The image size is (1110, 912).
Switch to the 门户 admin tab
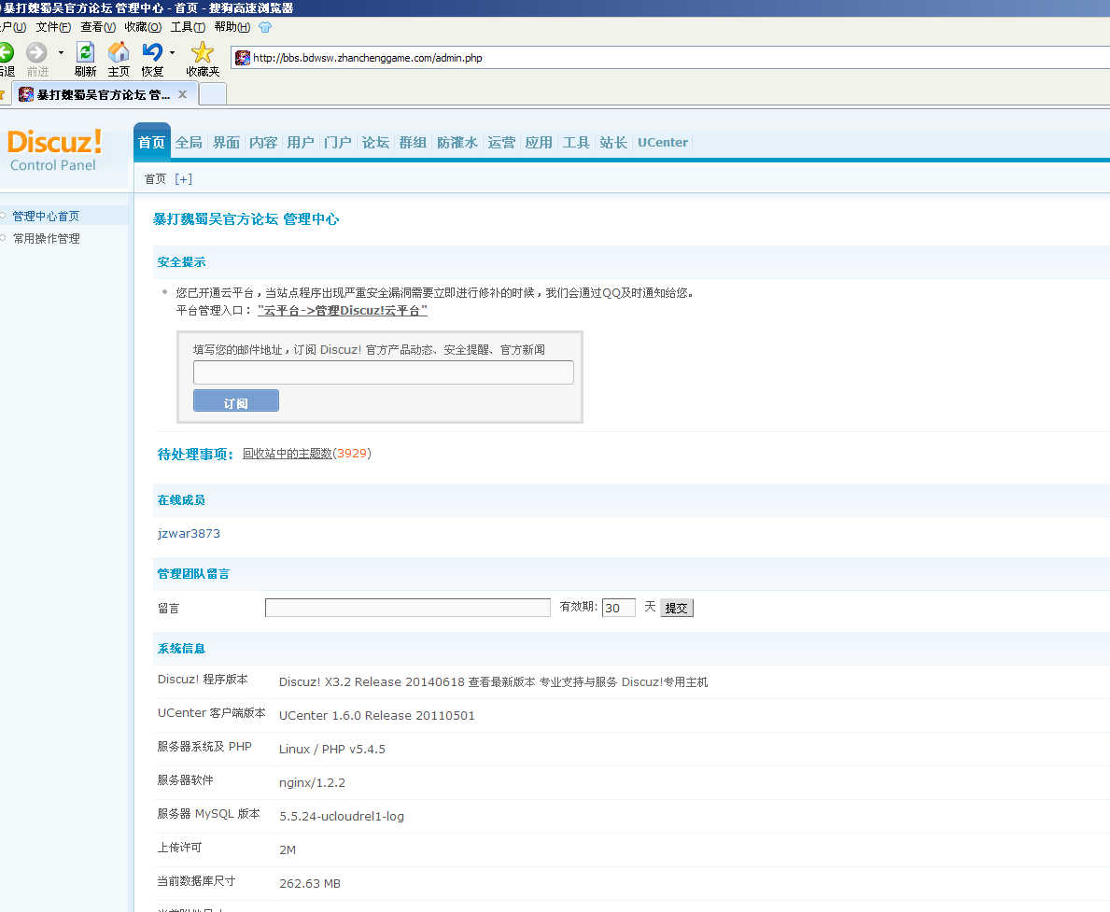(x=338, y=142)
